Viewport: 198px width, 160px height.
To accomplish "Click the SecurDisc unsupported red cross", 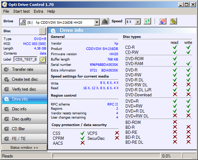I will click(117, 138).
